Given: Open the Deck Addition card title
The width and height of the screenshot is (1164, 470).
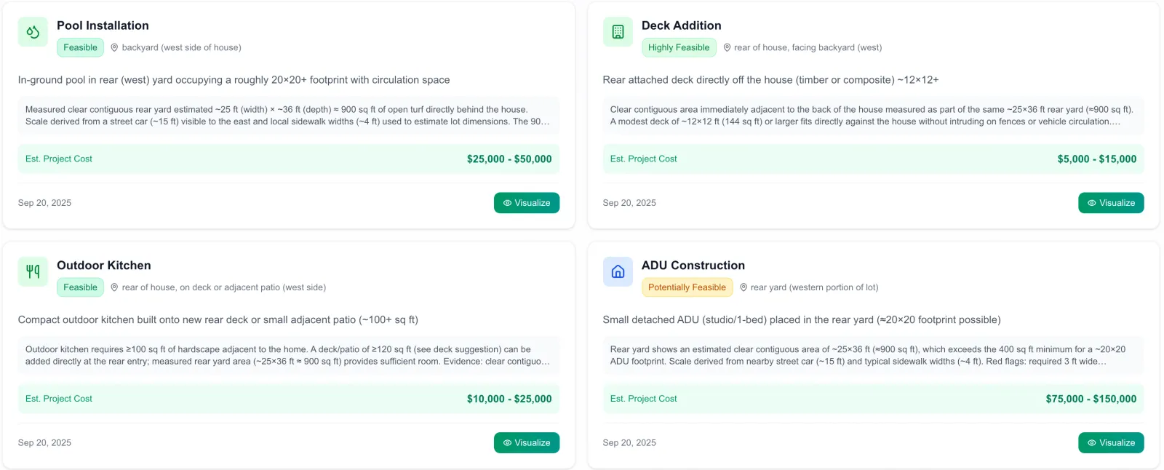Looking at the screenshot, I should (x=681, y=25).
